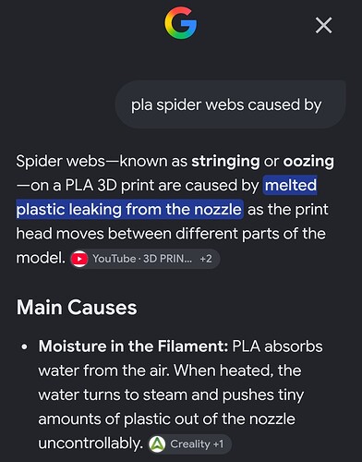Viewport: 362px width, 462px height.
Task: Close the AI overview with the X button
Action: [323, 25]
